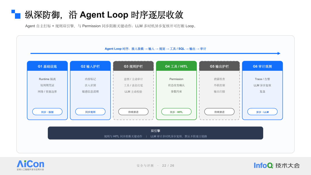Screen dimensions: 311x175
Task: Select the G6 审计观测 card header
Action: 262,66
